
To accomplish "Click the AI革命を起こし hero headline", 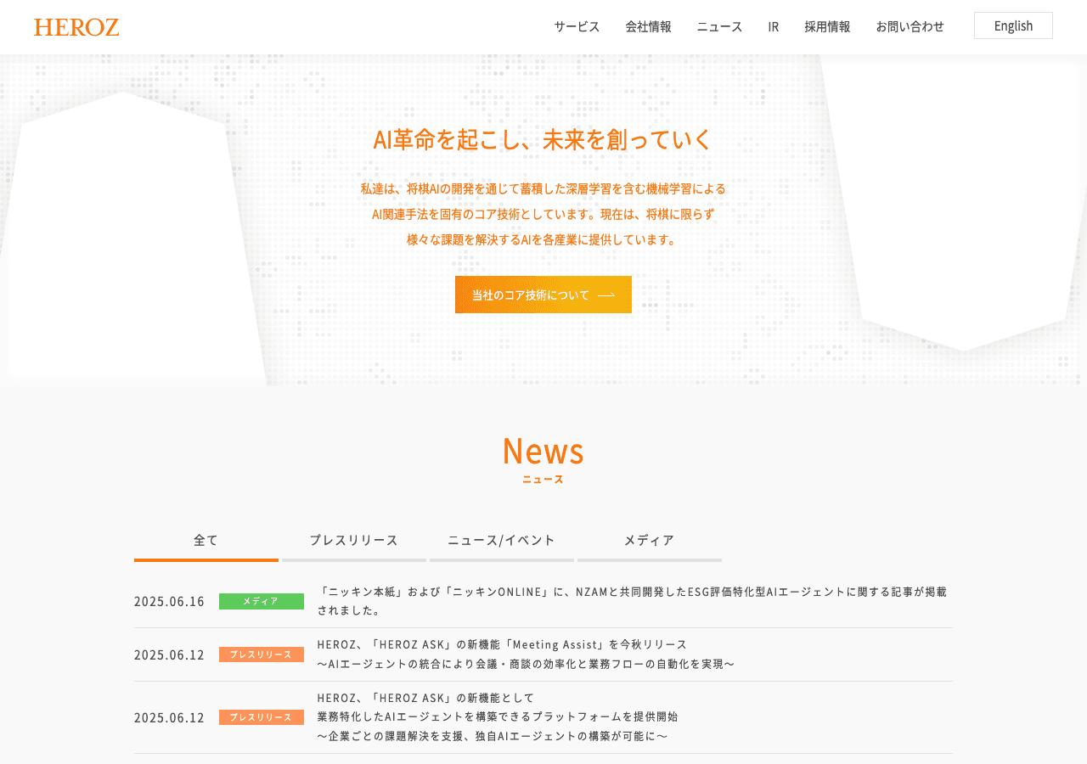I will tap(543, 139).
